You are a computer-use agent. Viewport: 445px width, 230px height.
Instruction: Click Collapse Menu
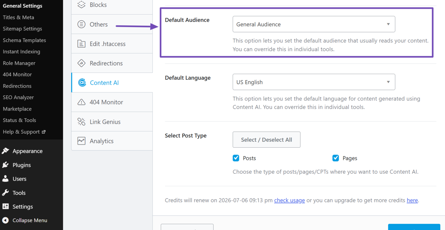[x=31, y=220]
